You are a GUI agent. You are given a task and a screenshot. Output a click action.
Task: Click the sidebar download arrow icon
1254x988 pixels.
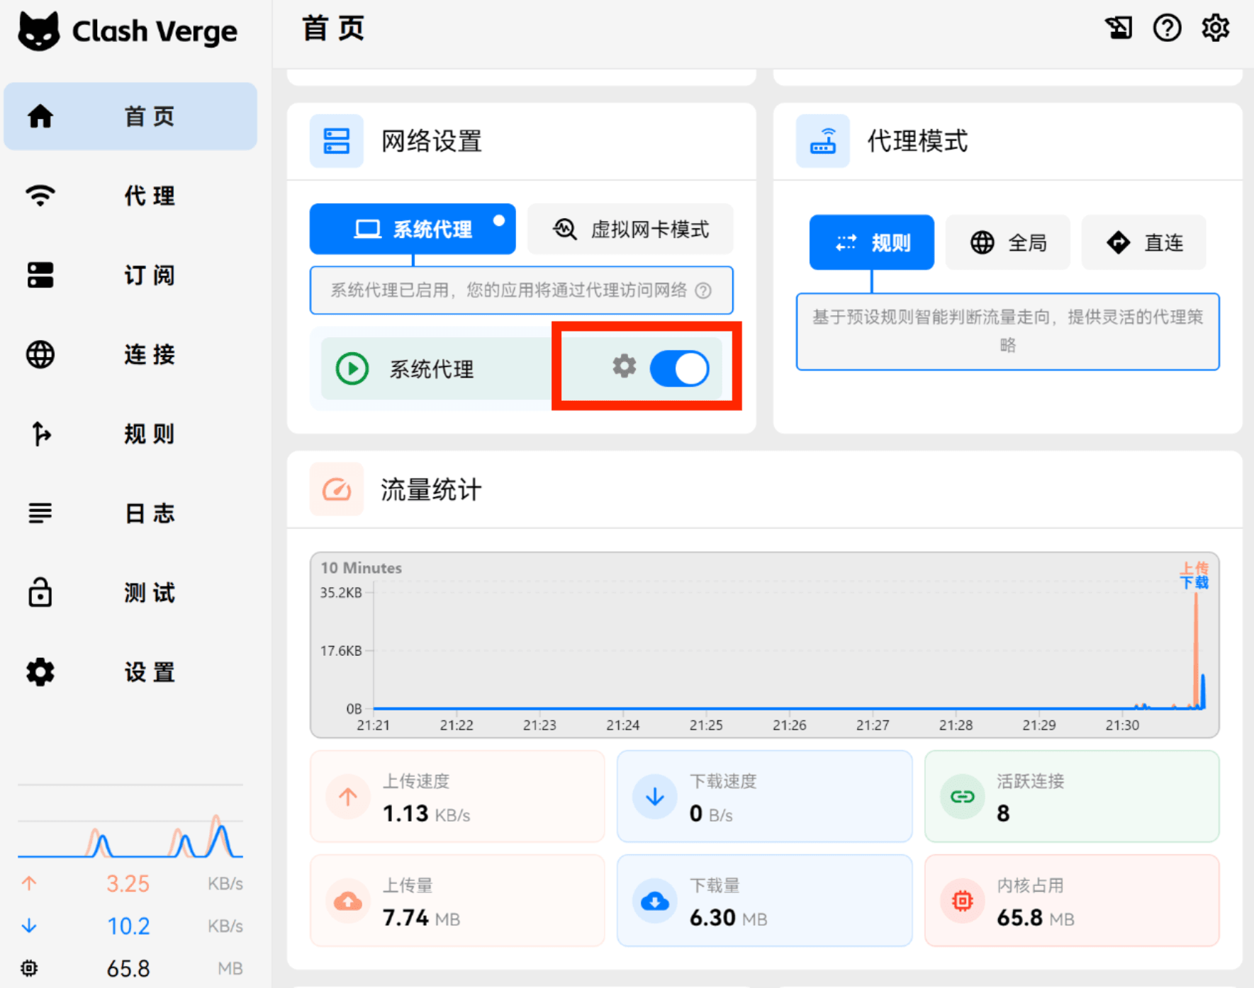click(x=29, y=926)
